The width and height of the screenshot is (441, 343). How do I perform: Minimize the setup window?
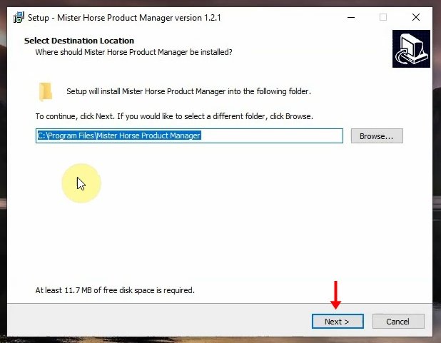[351, 17]
